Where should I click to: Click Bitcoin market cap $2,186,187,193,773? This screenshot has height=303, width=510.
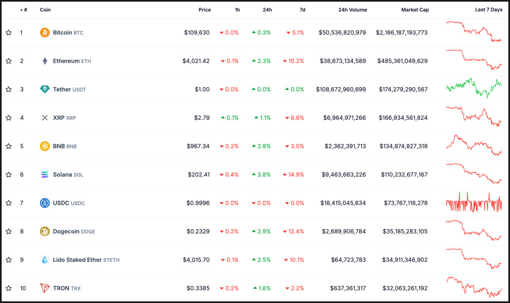pyautogui.click(x=402, y=33)
